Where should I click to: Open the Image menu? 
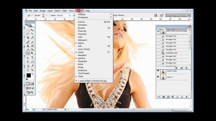(43, 11)
